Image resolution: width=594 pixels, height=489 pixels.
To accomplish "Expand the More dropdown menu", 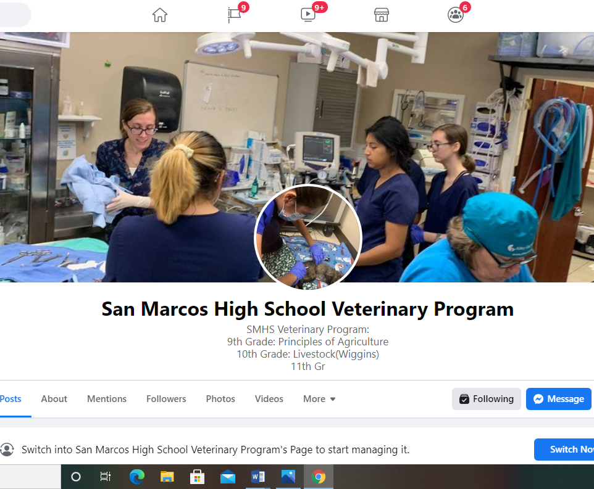I will (319, 399).
